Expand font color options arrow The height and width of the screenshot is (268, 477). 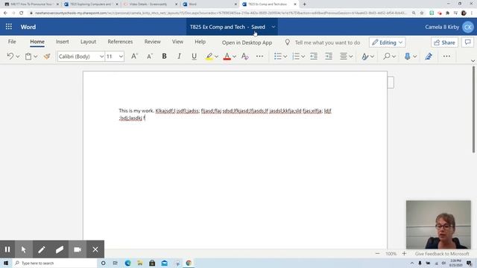[x=234, y=57]
